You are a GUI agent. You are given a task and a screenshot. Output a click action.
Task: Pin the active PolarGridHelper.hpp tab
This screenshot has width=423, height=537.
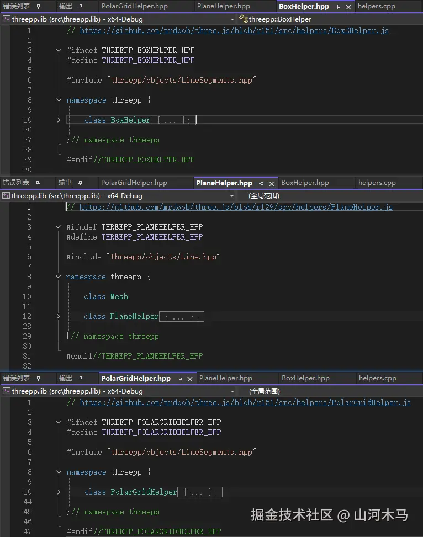pyautogui.click(x=179, y=379)
